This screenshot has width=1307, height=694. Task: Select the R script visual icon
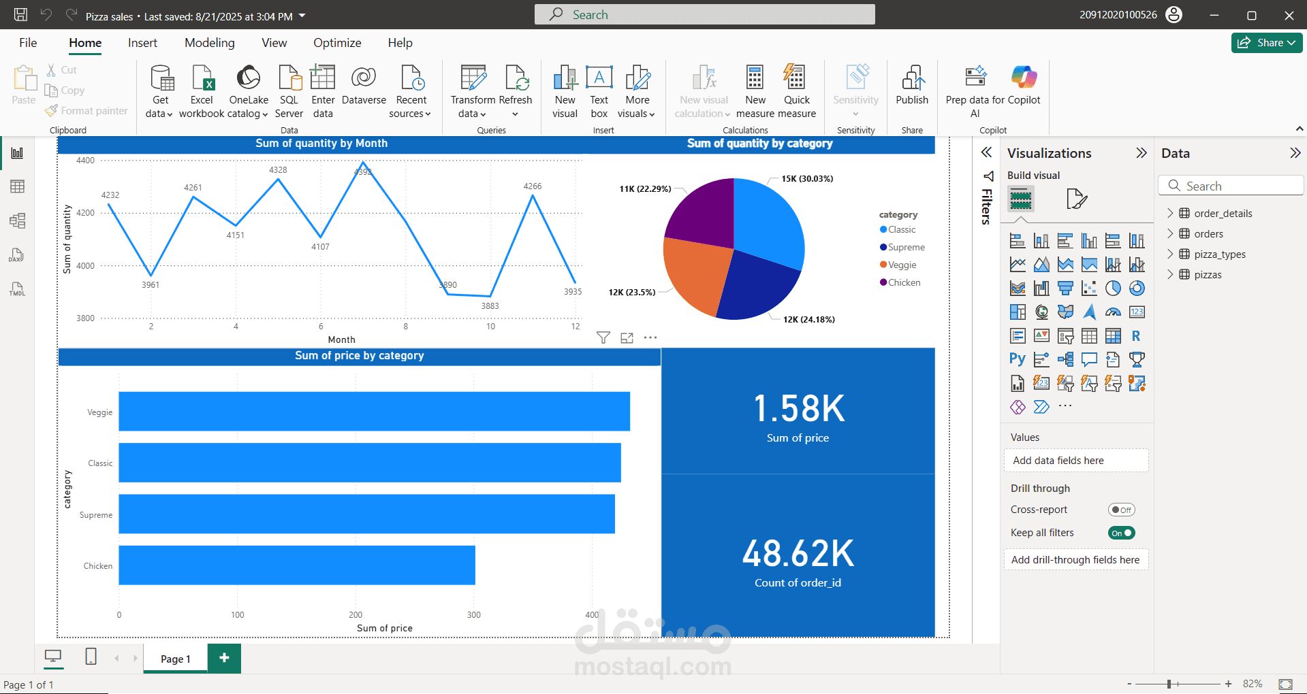click(1137, 336)
